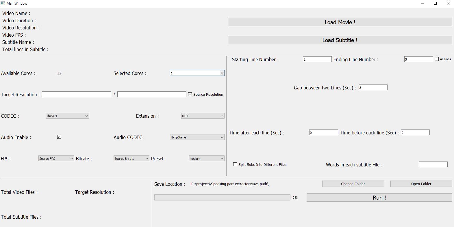Click the Total Video Files : label

pos(19,192)
